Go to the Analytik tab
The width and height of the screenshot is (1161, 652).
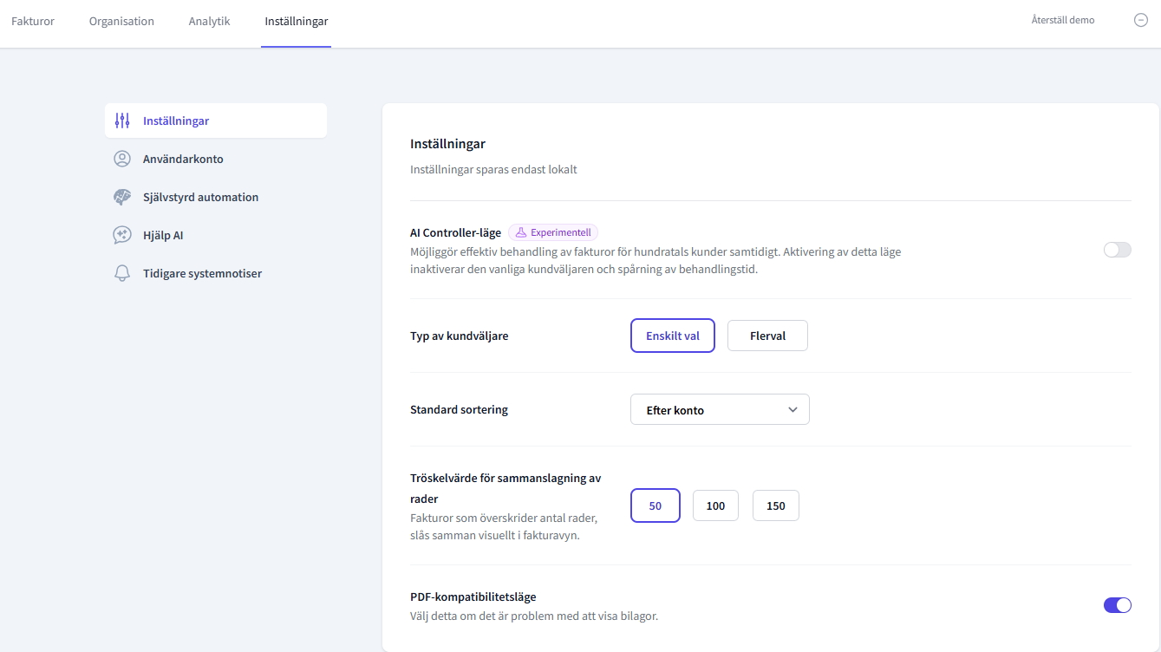coord(209,21)
